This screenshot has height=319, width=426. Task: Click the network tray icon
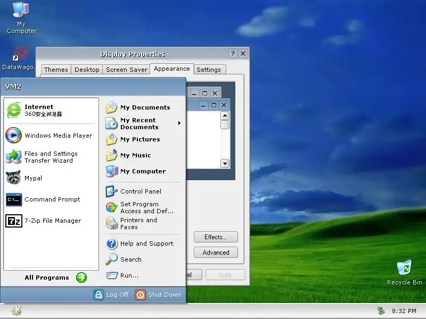coord(381,311)
